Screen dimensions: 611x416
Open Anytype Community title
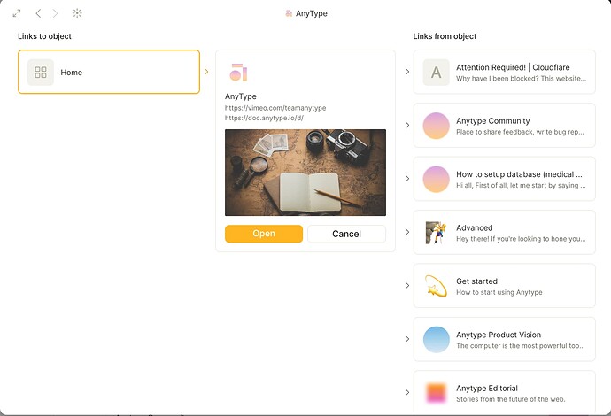point(493,120)
